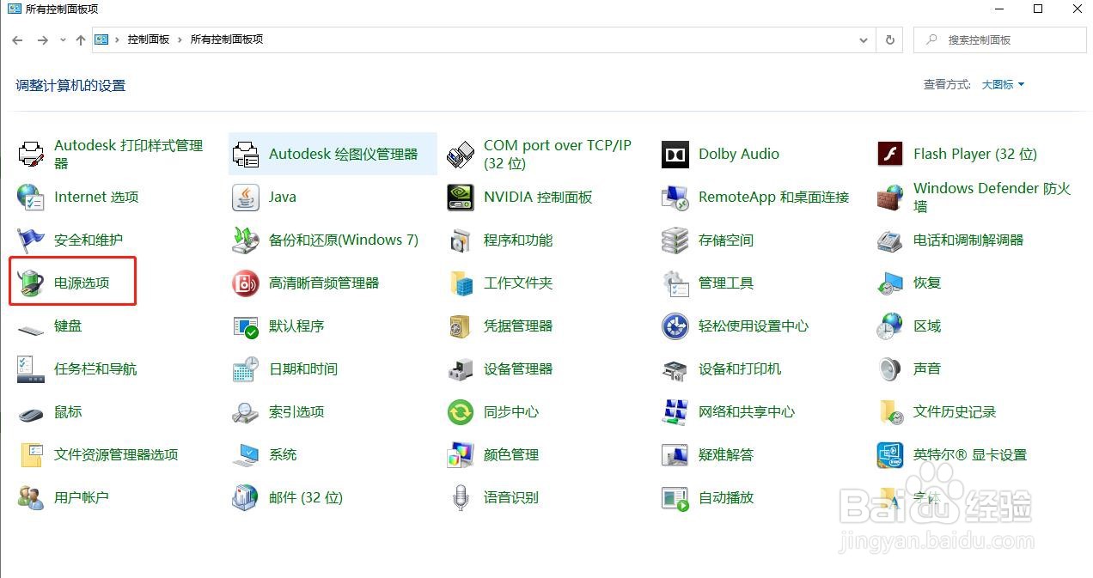Focus the 搜索控制面板 search box
Image resolution: width=1093 pixels, height=578 pixels.
[x=1000, y=40]
